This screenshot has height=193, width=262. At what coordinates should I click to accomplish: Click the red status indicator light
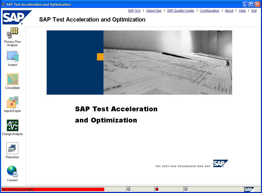pyautogui.click(x=157, y=189)
